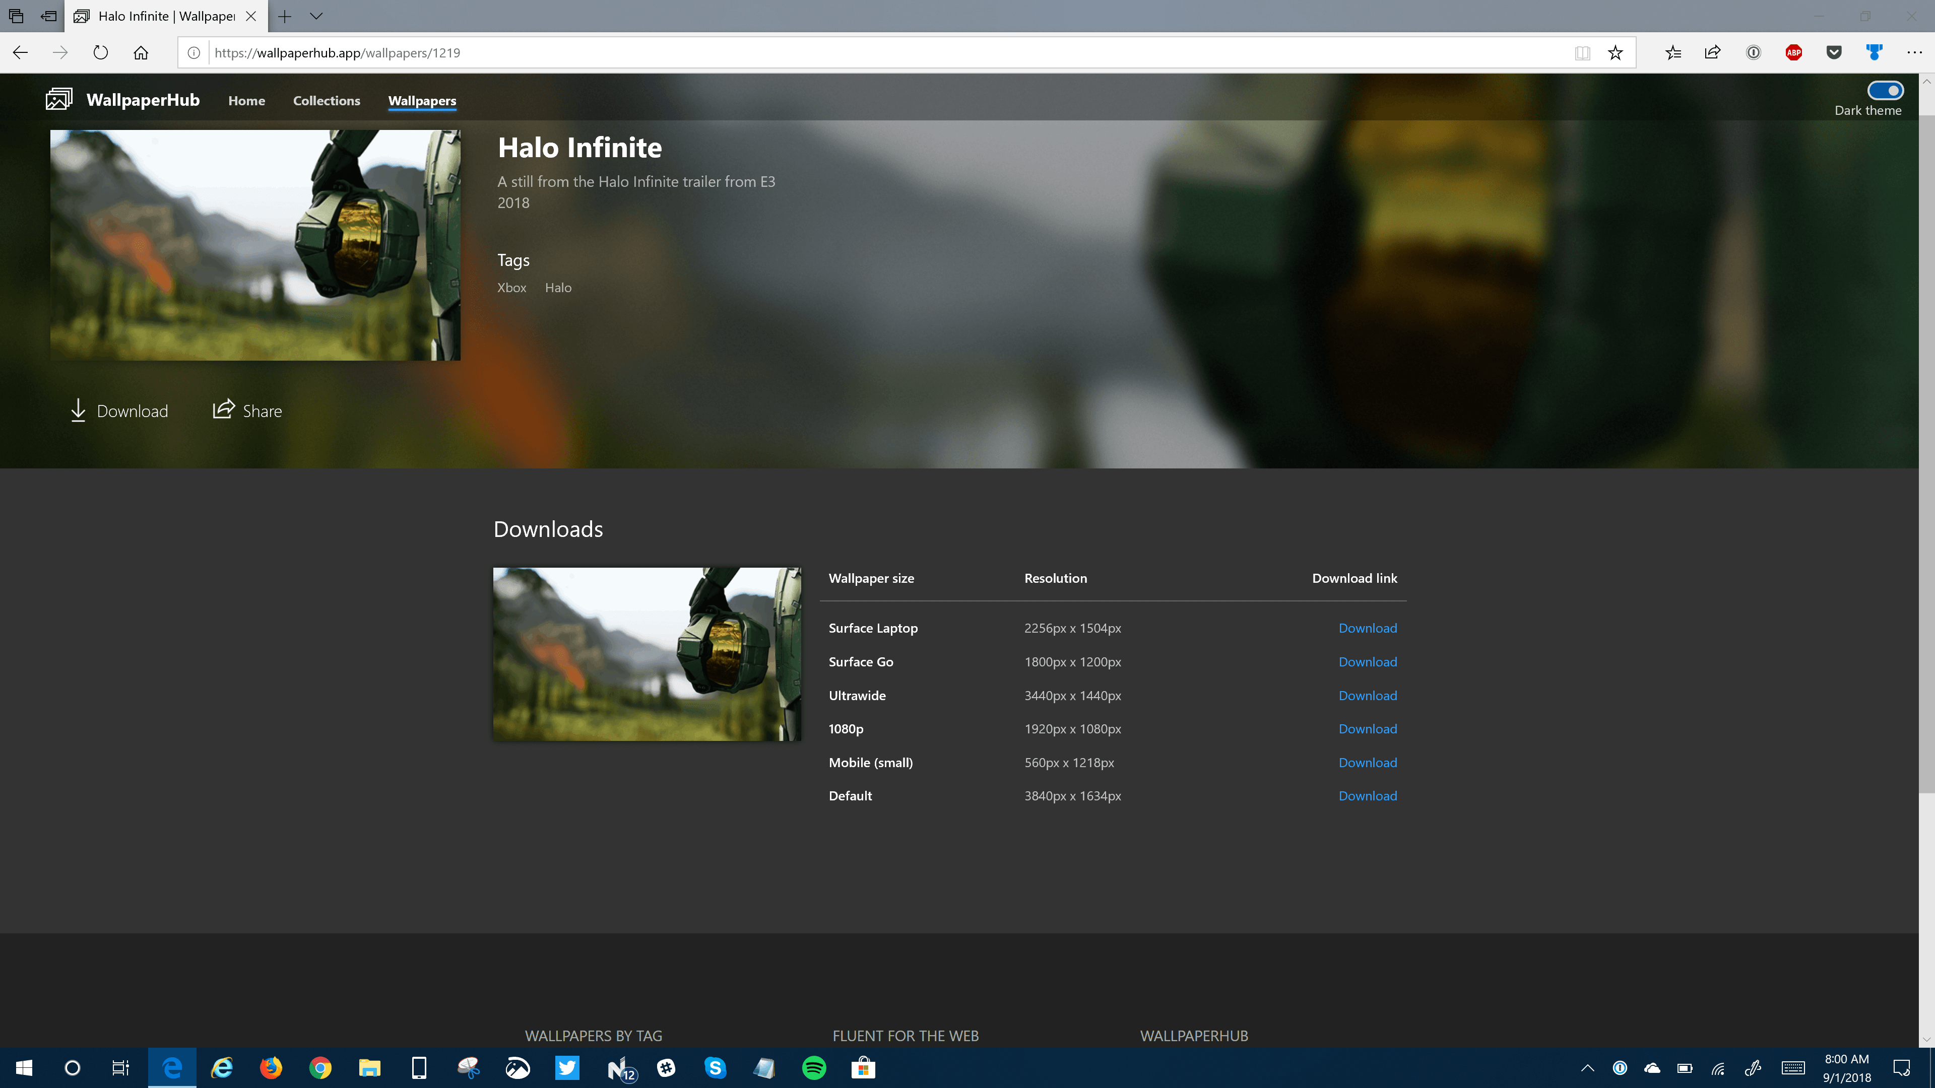
Task: Open the Settings and more menu
Action: click(1915, 52)
